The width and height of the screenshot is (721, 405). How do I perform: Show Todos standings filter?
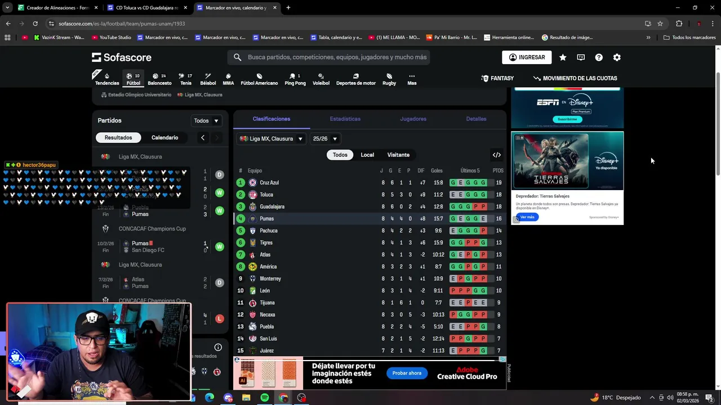(340, 155)
